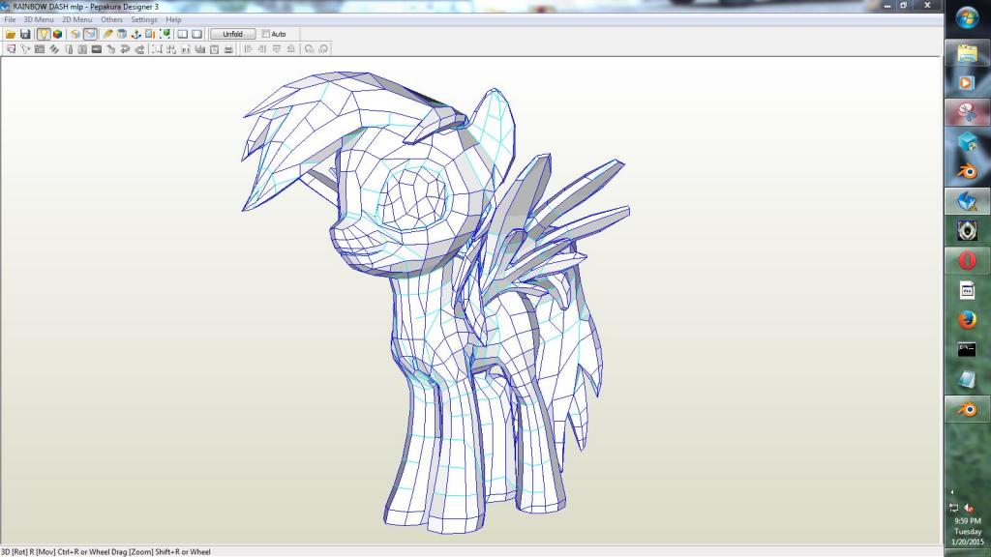Image resolution: width=991 pixels, height=557 pixels.
Task: Save the model with the floppy disk icon
Action: click(x=25, y=34)
